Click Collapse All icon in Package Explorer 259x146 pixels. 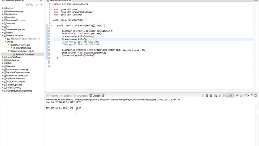[x=28, y=5]
